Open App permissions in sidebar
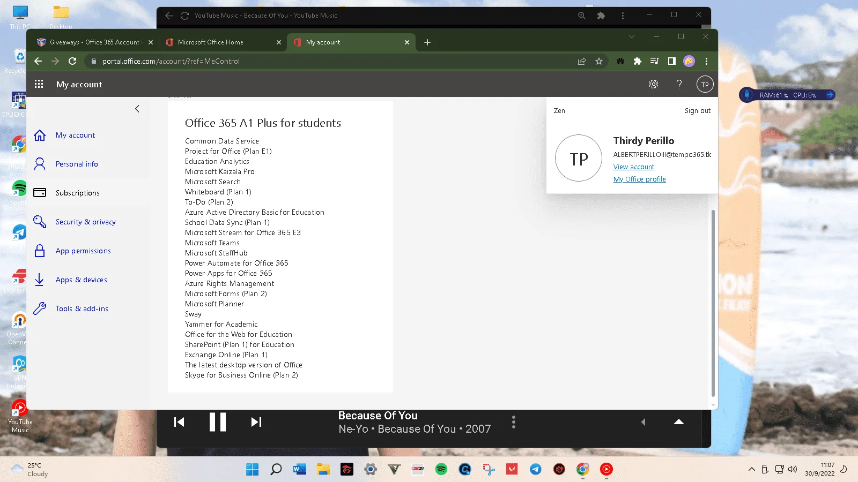This screenshot has width=858, height=482. pyautogui.click(x=83, y=251)
